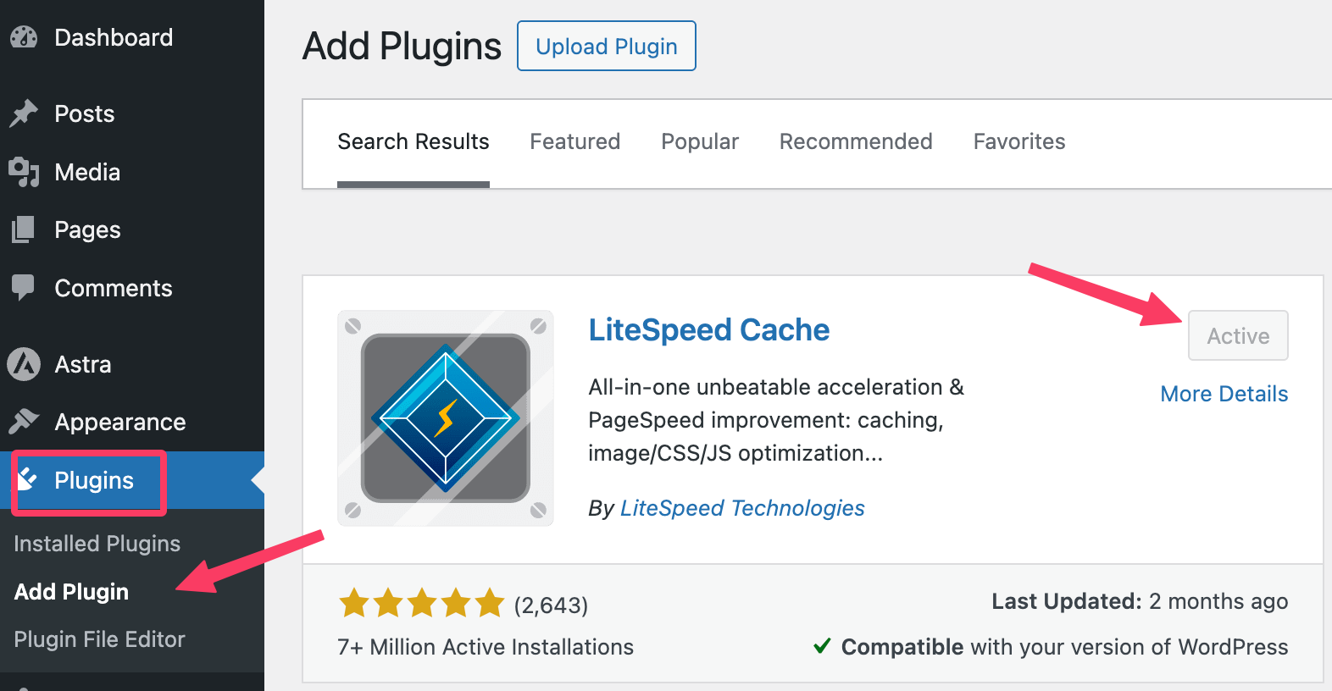Open More Details for LiteSpeed Cache
This screenshot has height=691, width=1332.
1224,394
